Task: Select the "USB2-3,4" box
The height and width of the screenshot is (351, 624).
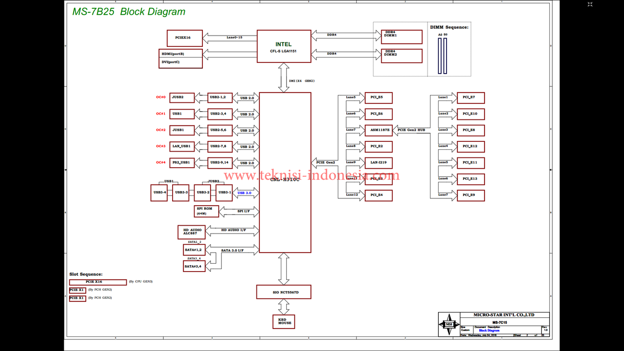Action: [x=220, y=114]
